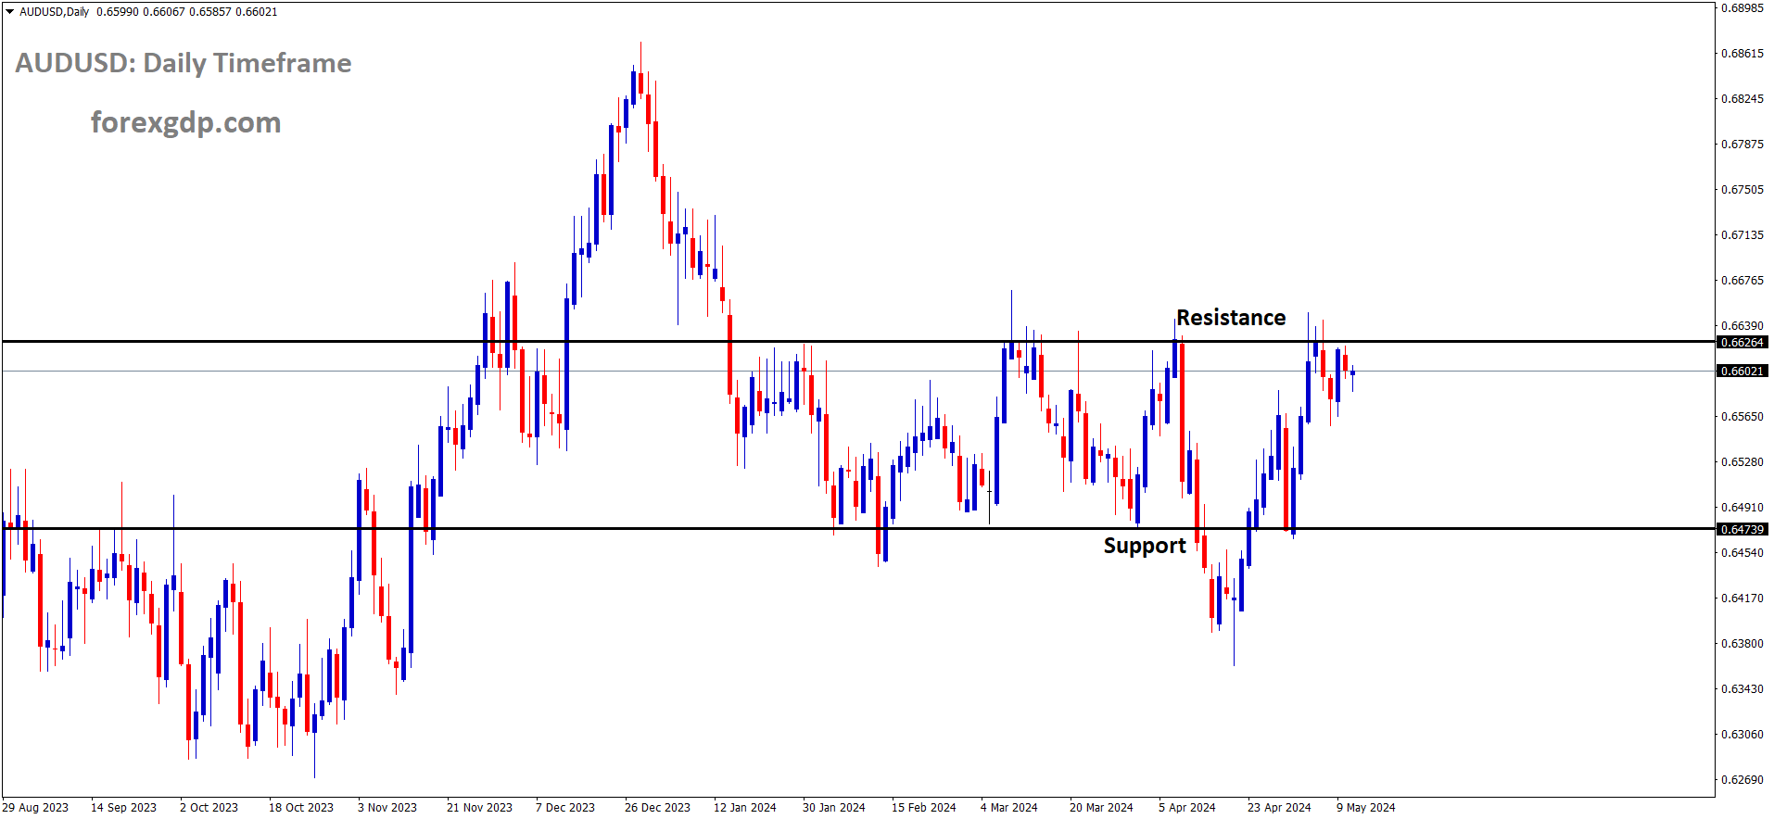
Task: Click the 0.65280 price axis label
Action: pyautogui.click(x=1742, y=462)
